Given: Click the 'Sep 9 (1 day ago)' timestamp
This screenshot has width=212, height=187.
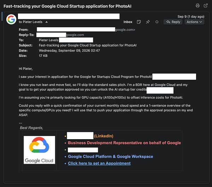Looking at the screenshot, I should 191,17.
